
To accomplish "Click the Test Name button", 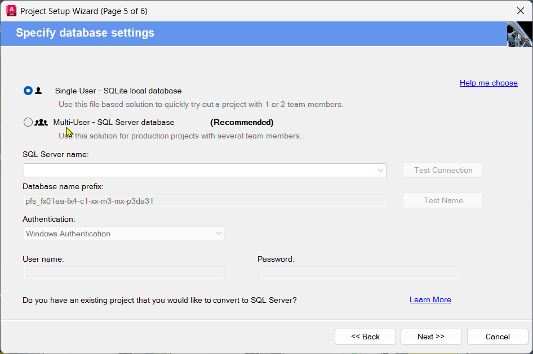I will 443,200.
